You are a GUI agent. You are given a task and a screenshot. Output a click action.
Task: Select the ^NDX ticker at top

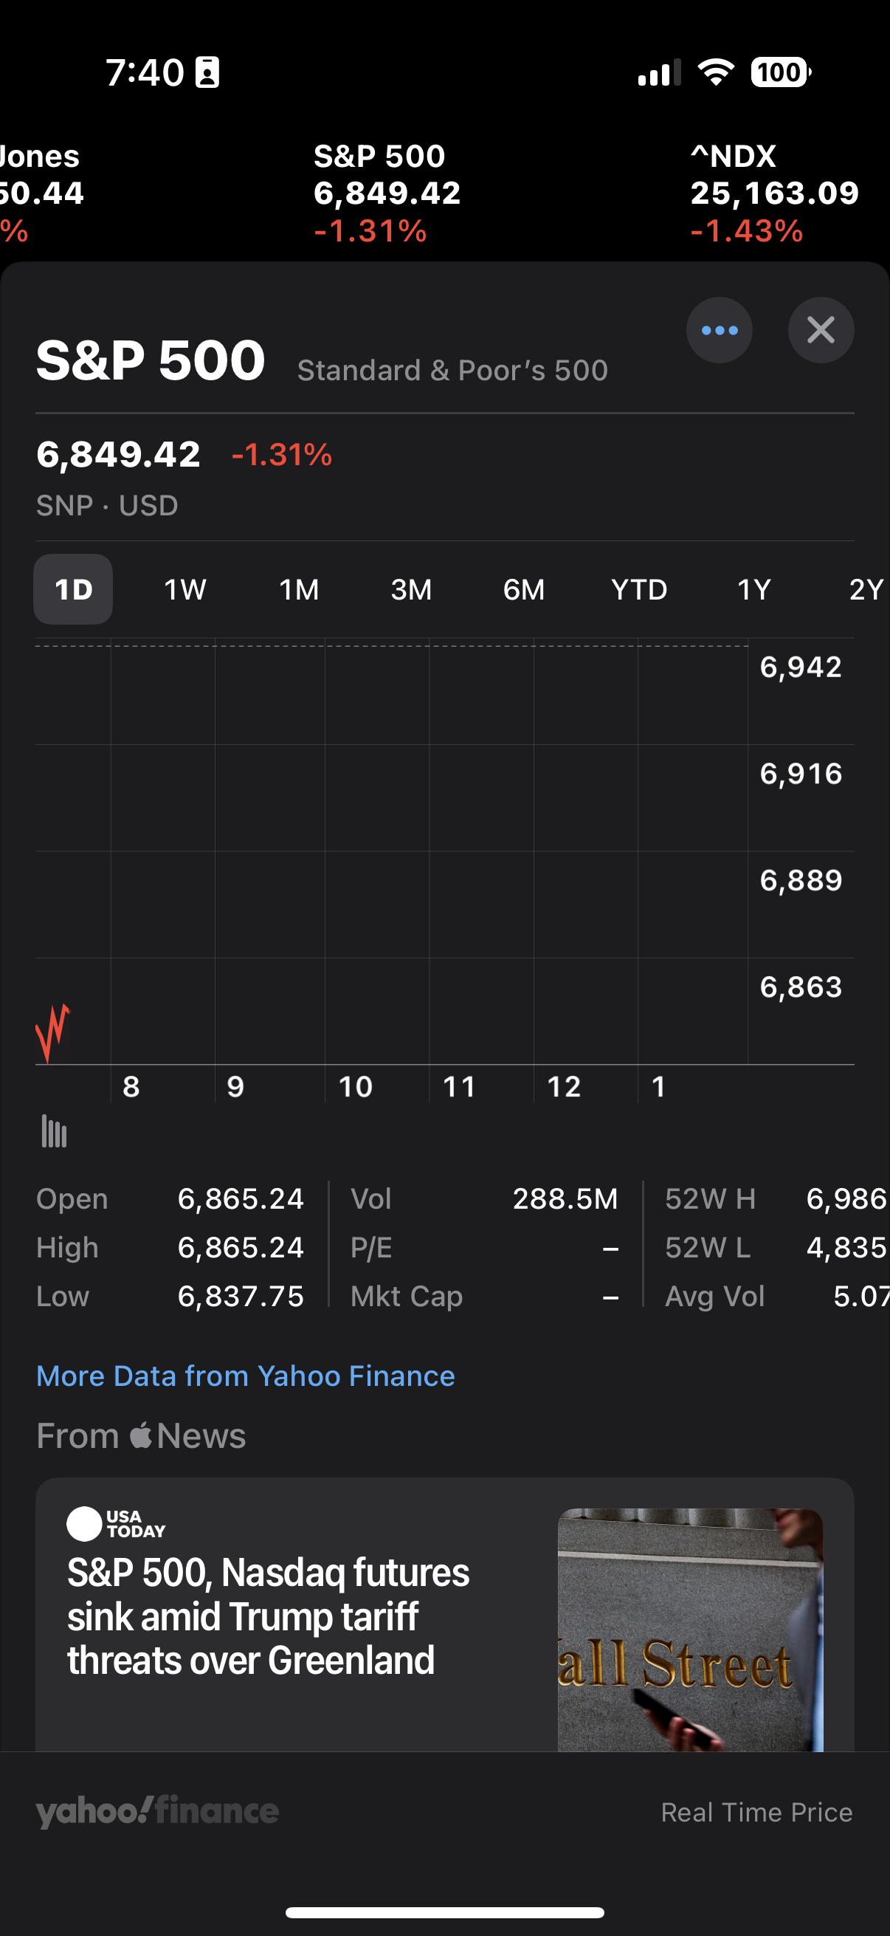click(773, 193)
